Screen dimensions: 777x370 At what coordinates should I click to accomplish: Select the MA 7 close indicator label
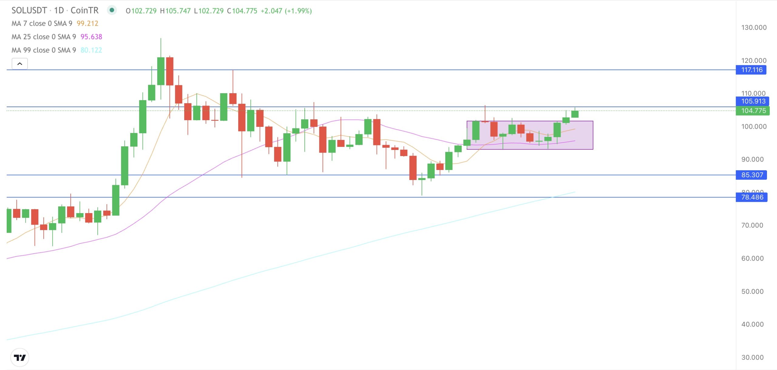(x=42, y=24)
